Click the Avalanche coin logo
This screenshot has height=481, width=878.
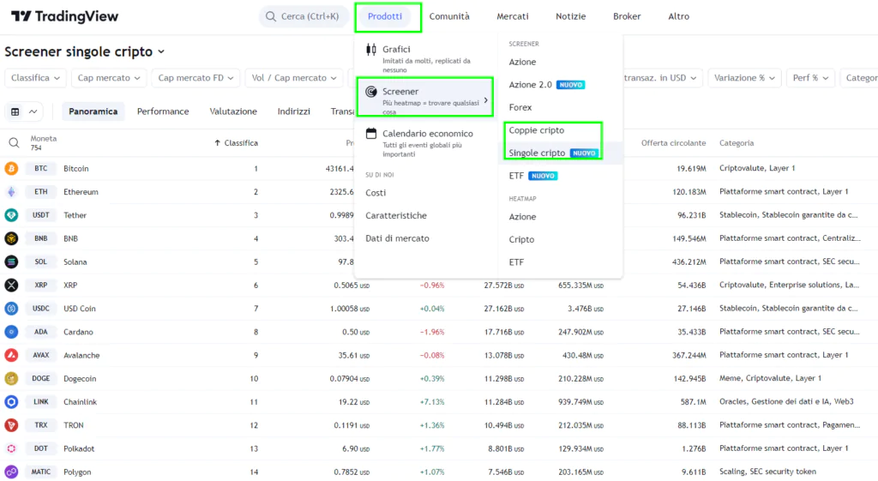click(11, 355)
